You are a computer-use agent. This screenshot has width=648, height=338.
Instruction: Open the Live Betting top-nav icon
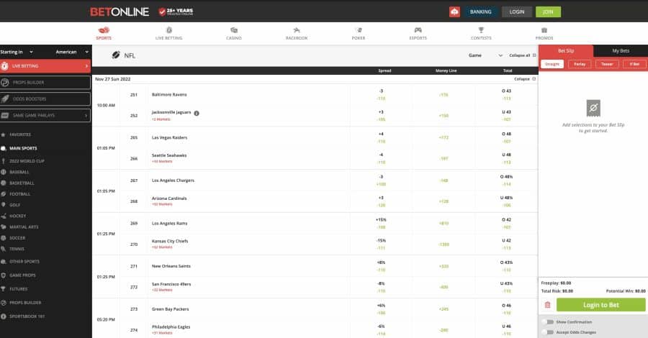point(168,30)
